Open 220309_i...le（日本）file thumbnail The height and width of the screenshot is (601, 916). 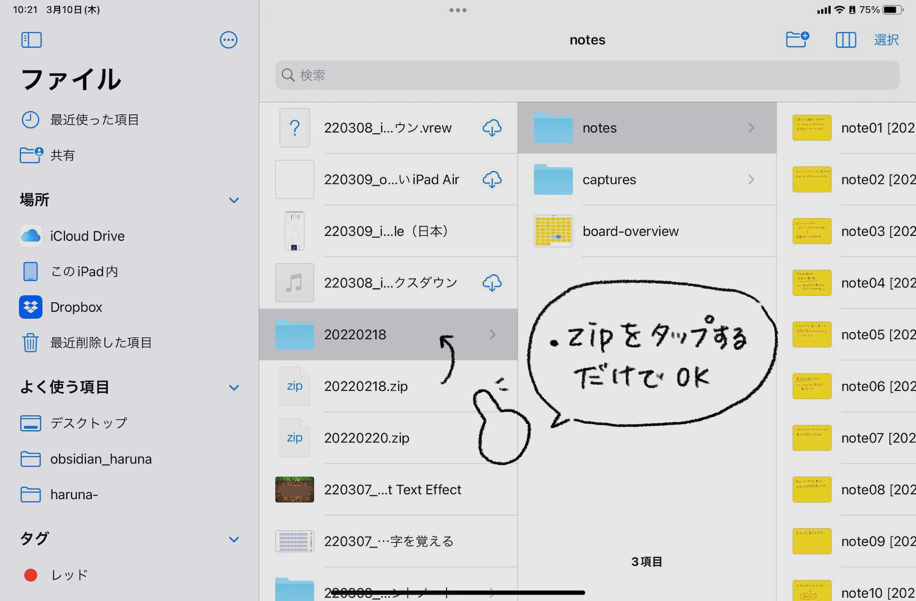(x=294, y=231)
